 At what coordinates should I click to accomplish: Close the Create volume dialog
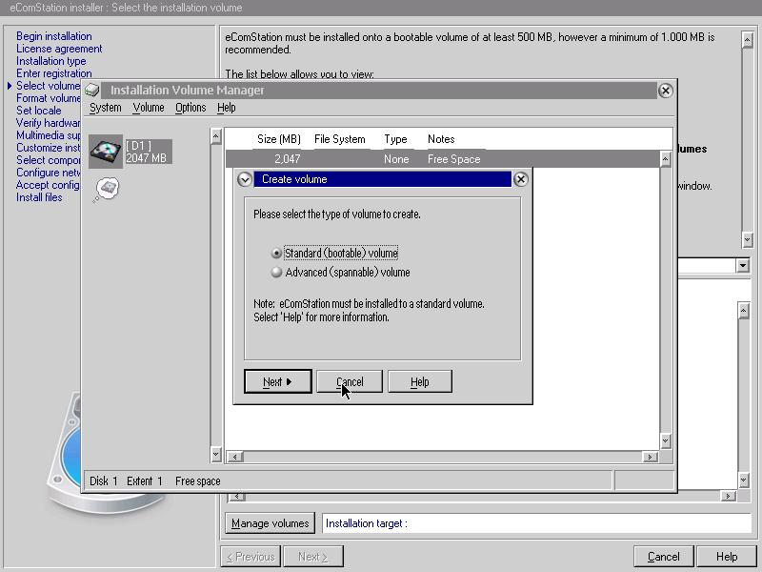coord(520,179)
